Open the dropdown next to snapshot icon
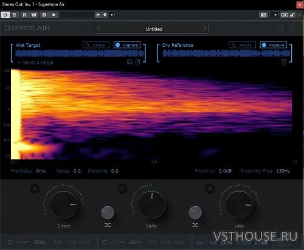The image size is (304, 250). pyautogui.click(x=275, y=15)
